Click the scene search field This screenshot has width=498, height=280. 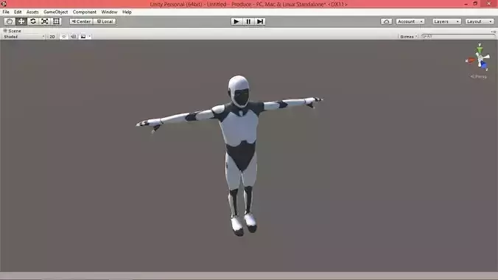tap(458, 36)
